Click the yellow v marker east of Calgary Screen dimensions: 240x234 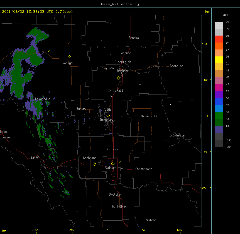coord(119,162)
